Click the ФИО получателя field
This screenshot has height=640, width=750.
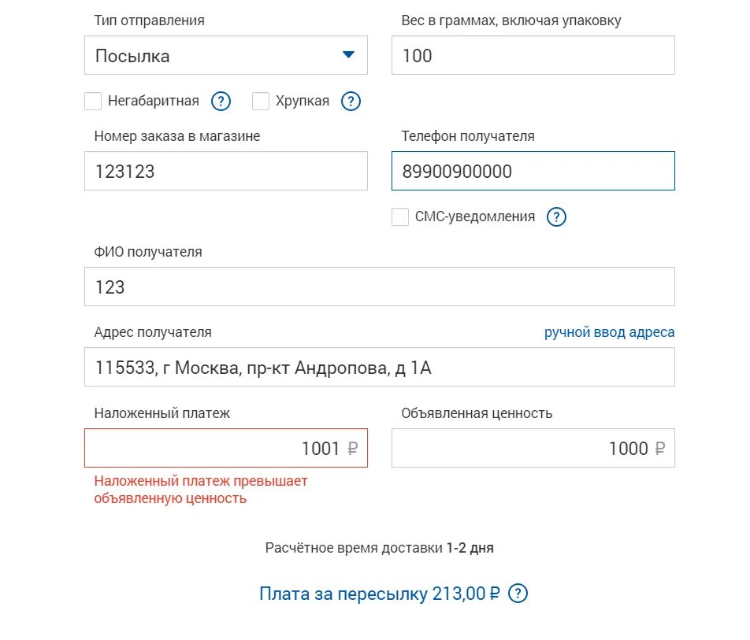(380, 287)
